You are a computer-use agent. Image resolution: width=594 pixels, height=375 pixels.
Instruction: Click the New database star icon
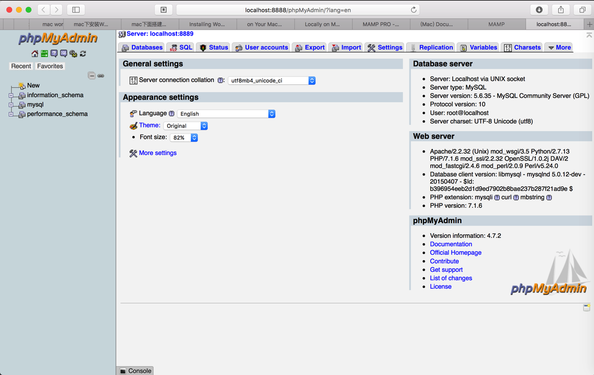(x=22, y=85)
